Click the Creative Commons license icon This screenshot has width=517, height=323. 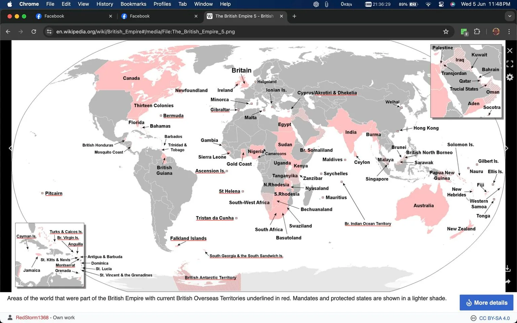[x=473, y=318]
